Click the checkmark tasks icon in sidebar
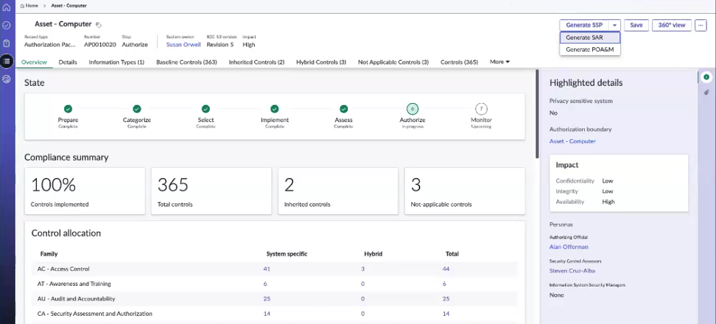Viewport: 716px width, 324px height. tap(6, 25)
